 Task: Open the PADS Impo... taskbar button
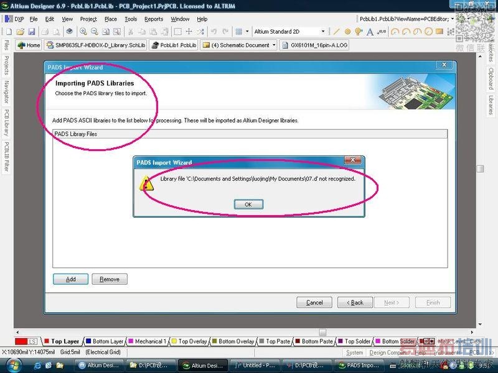[x=358, y=366]
